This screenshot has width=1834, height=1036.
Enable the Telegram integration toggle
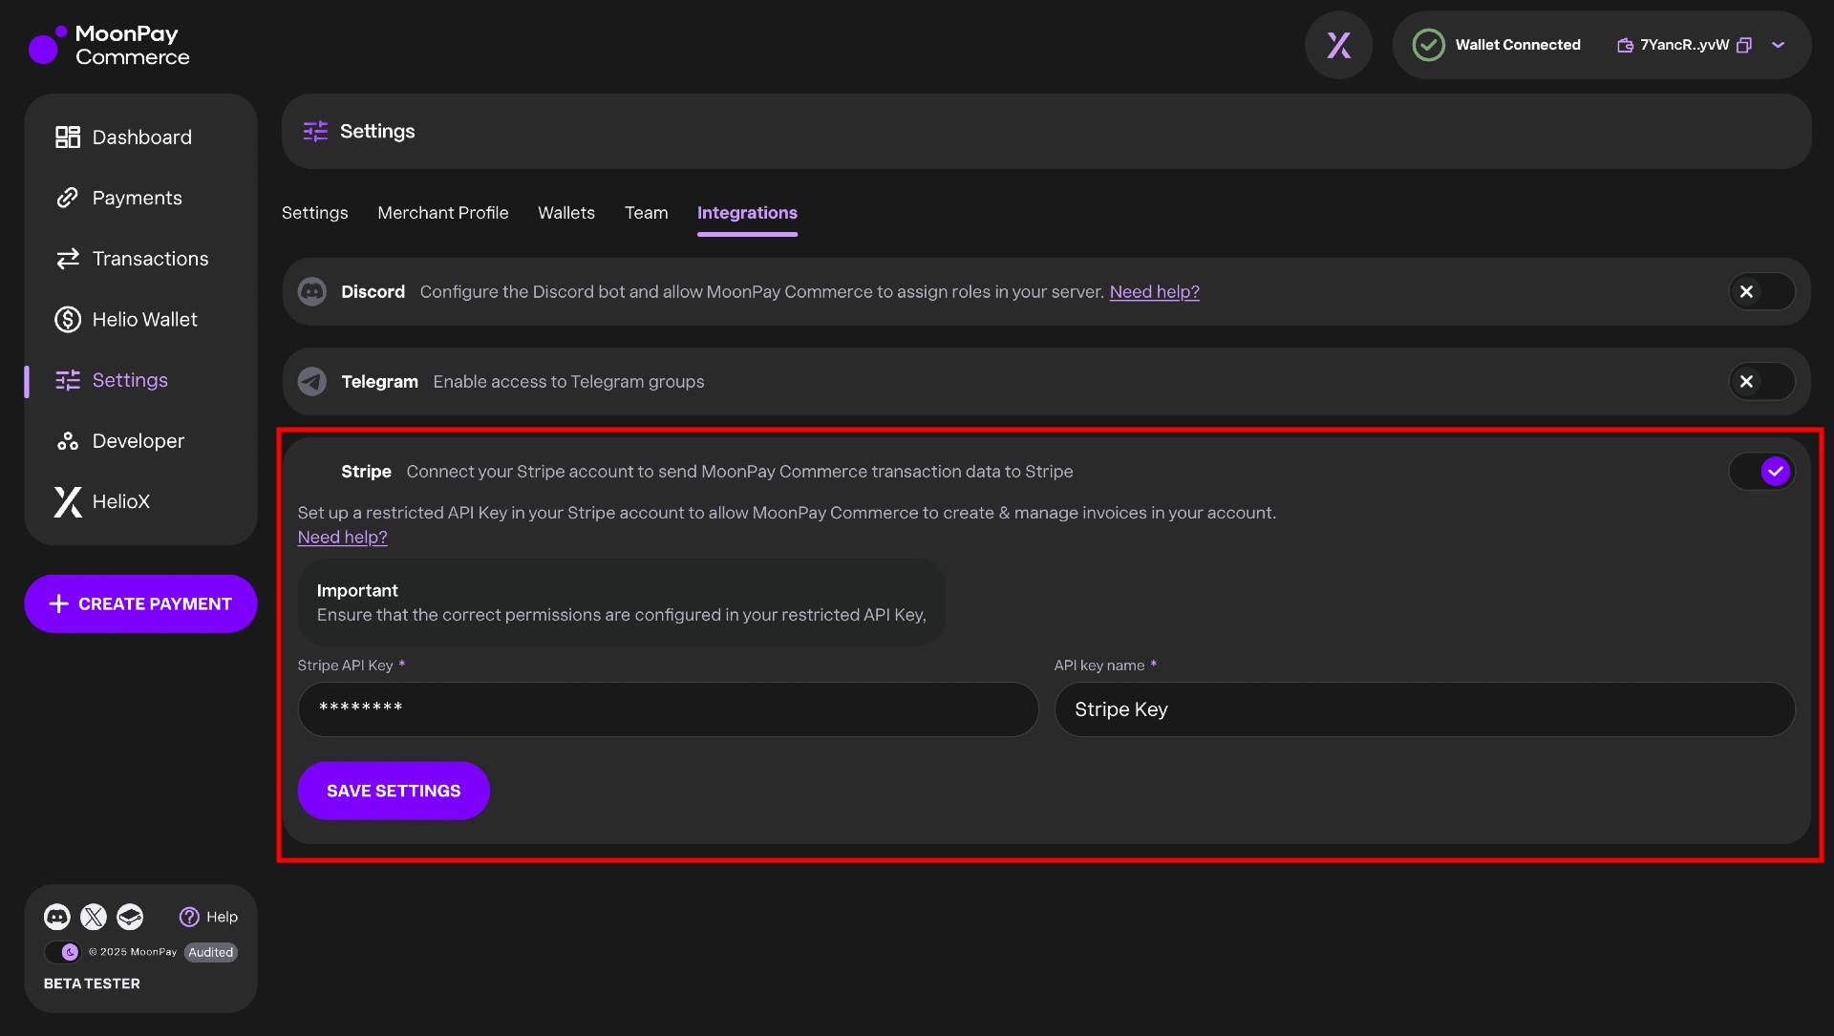[x=1760, y=381]
